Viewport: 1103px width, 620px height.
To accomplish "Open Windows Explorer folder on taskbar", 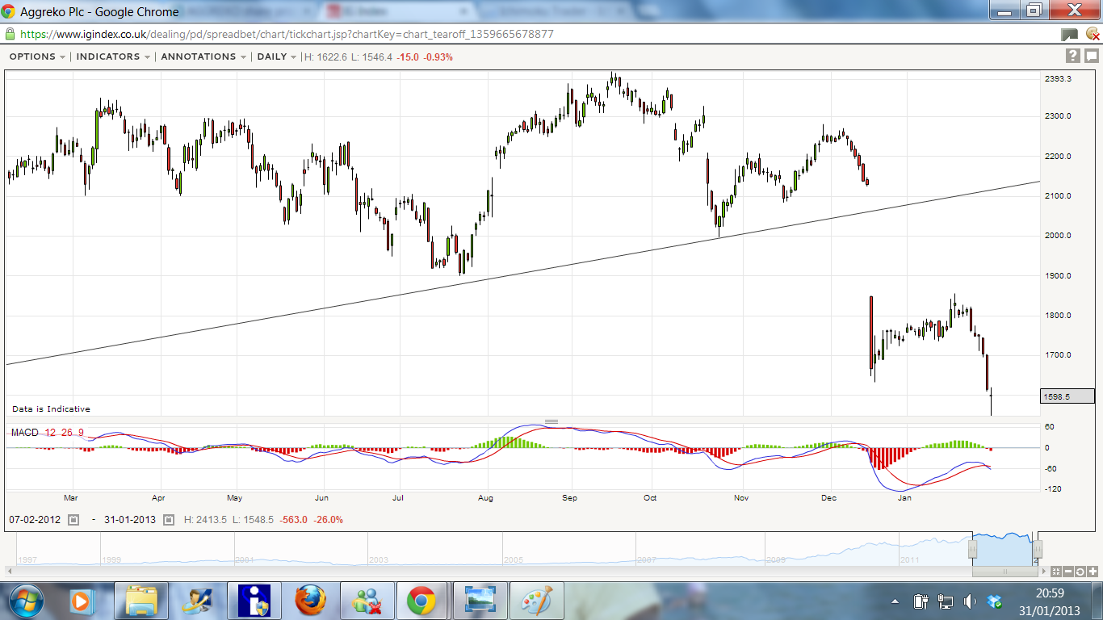I will tap(141, 601).
